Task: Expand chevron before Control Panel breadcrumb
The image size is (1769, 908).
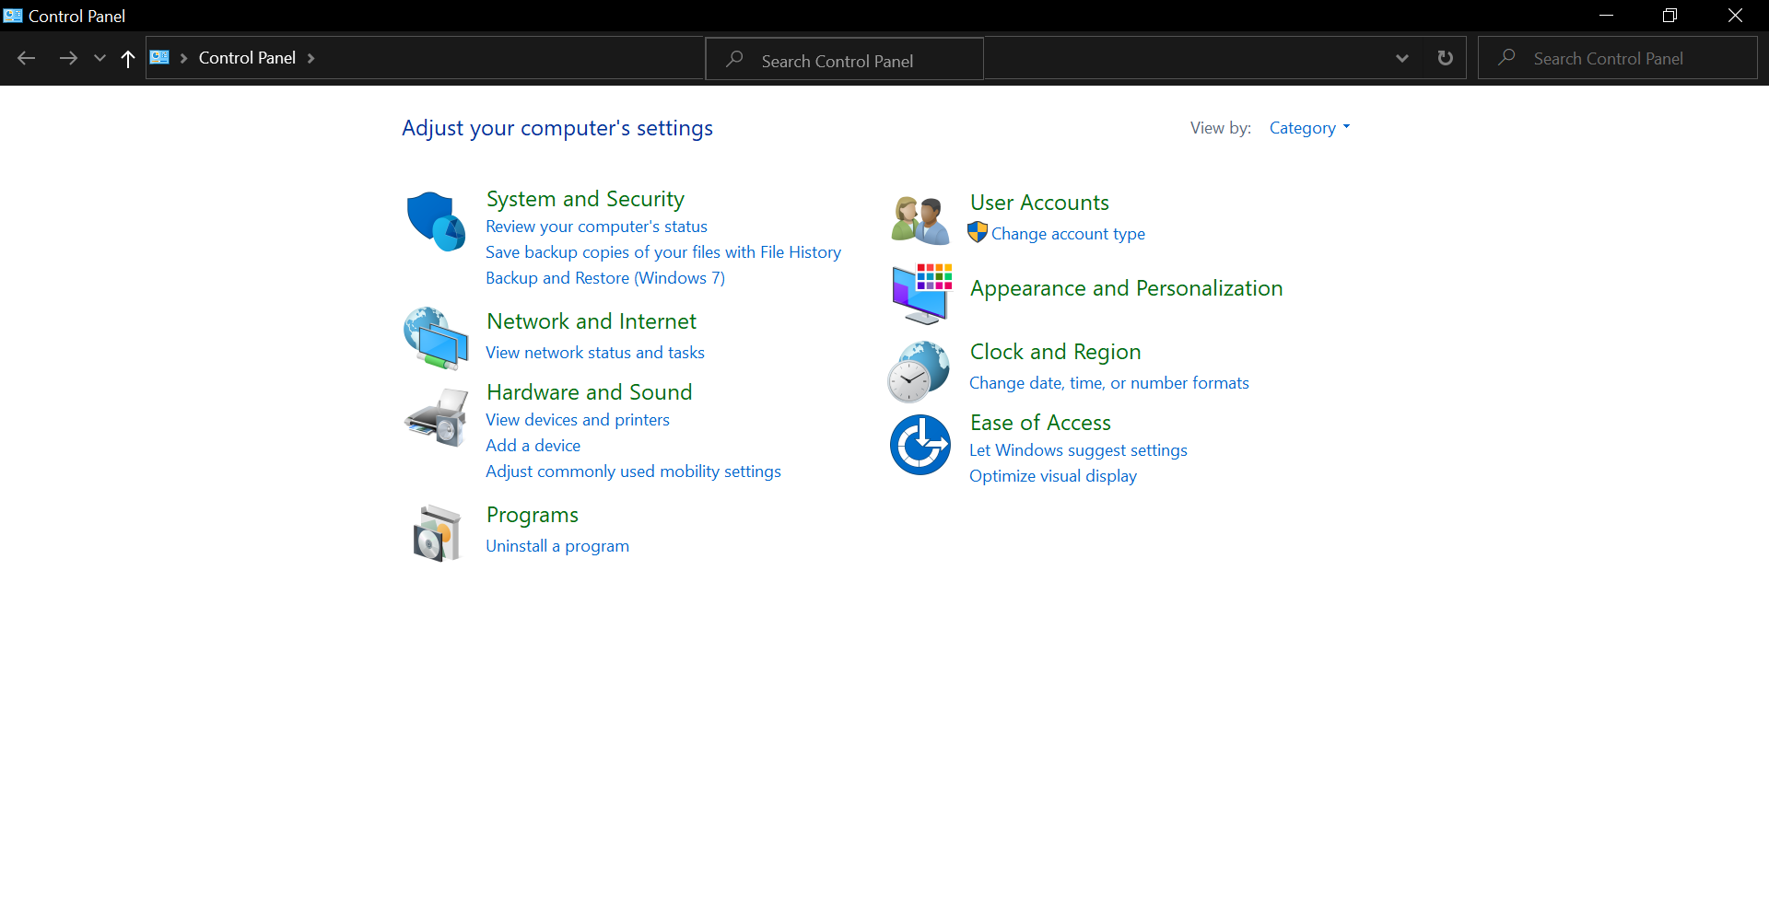Action: (x=184, y=58)
